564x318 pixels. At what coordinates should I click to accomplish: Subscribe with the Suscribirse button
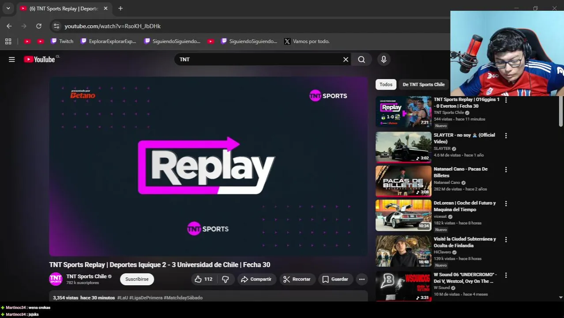137,279
